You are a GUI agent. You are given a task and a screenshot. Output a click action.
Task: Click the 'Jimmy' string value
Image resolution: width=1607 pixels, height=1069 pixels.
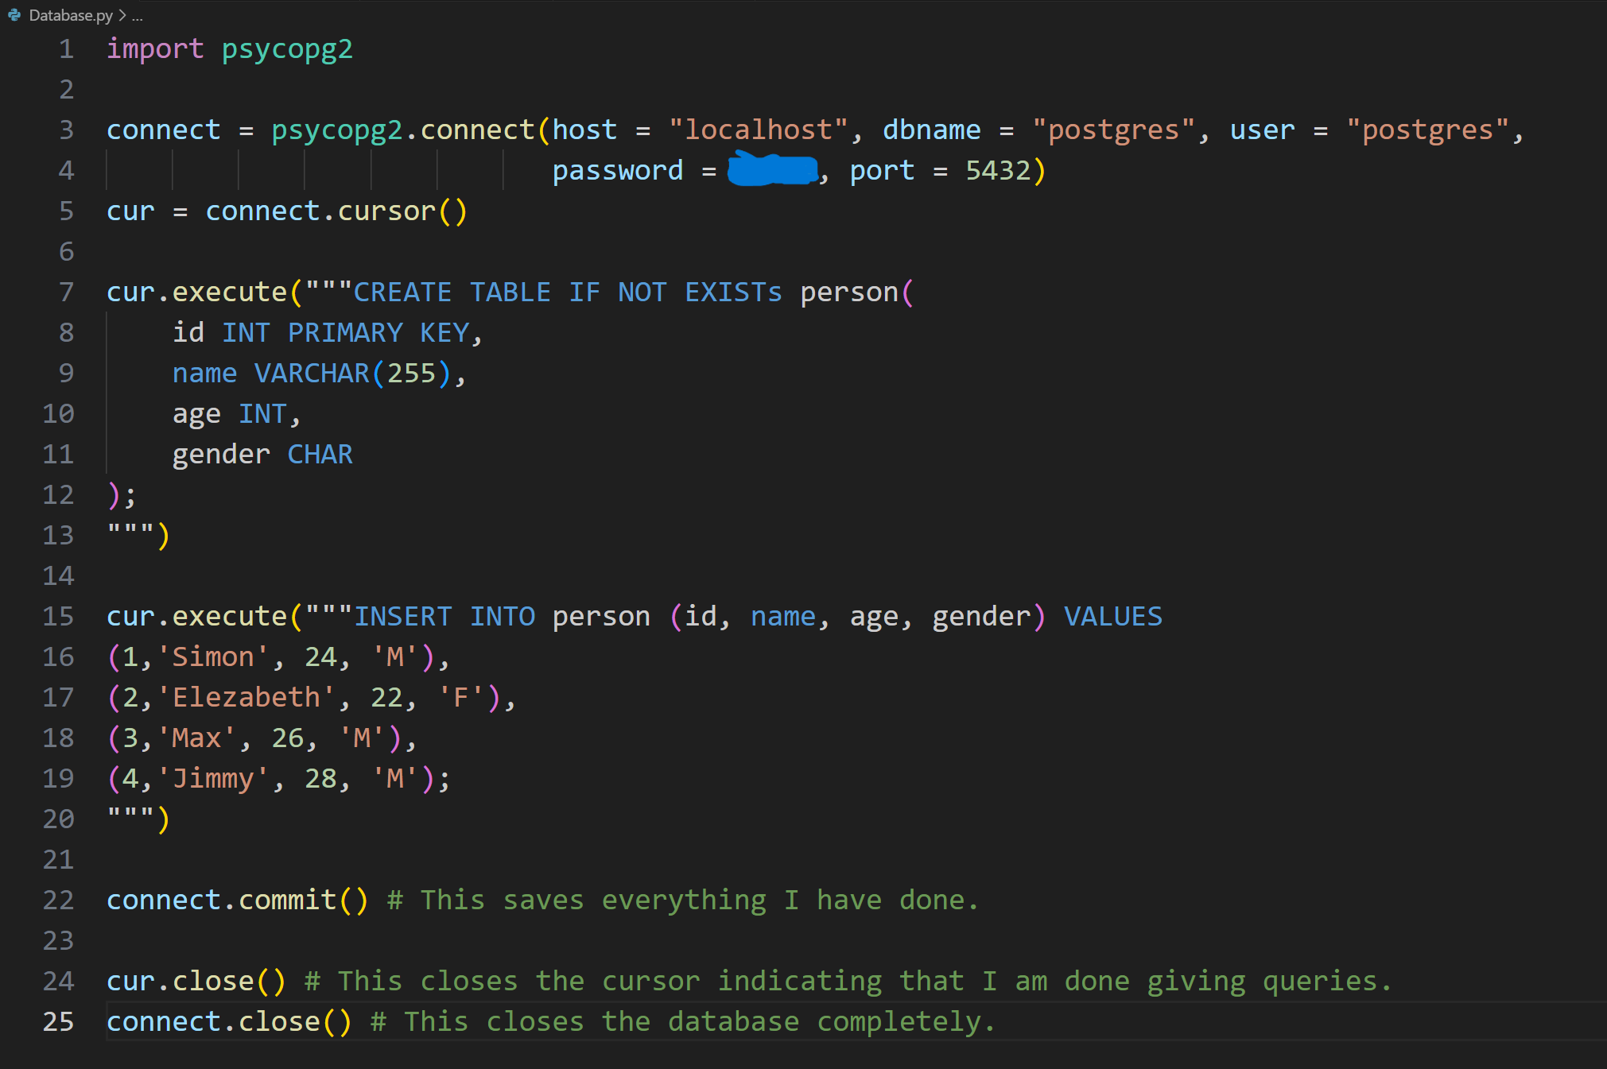point(212,779)
